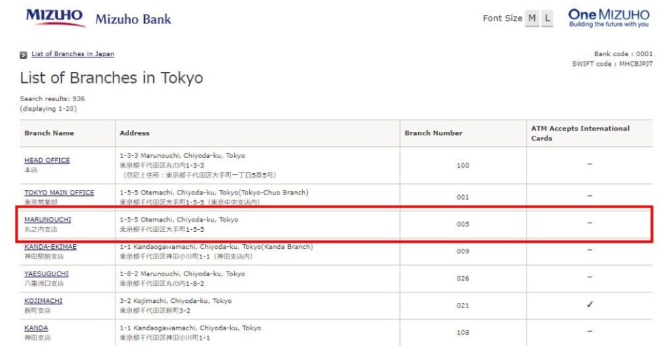Click the checkmark in the KOJIMACHI row
The image size is (668, 346).
pyautogui.click(x=589, y=305)
